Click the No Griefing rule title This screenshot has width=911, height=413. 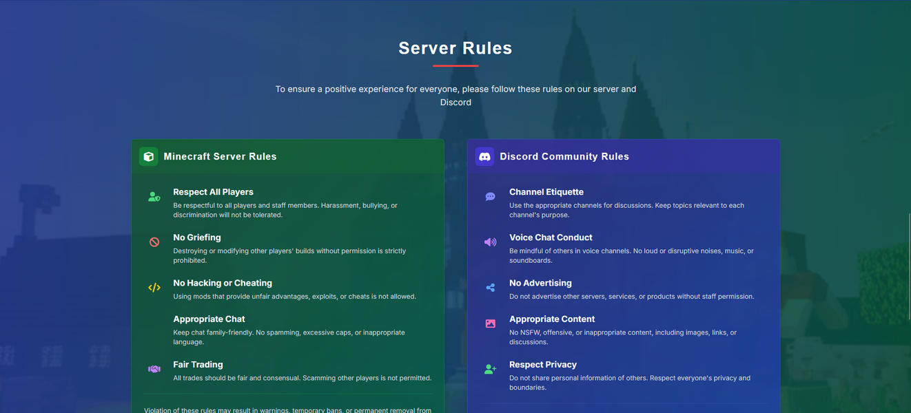tap(197, 237)
